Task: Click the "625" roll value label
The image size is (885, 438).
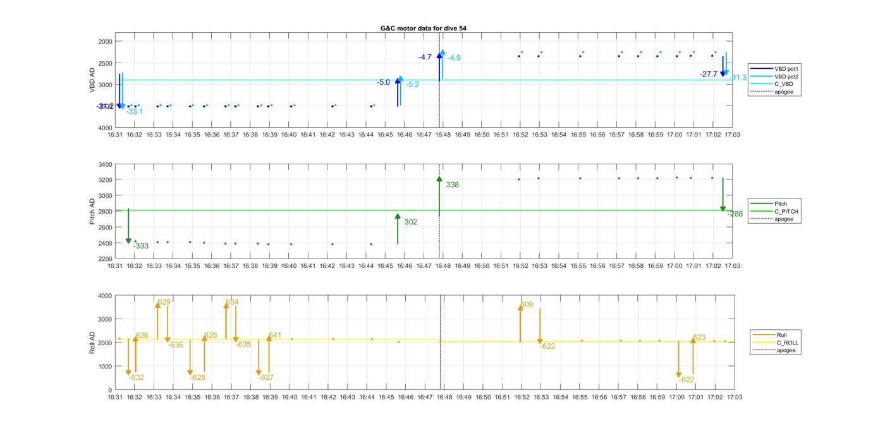Action: tap(211, 336)
